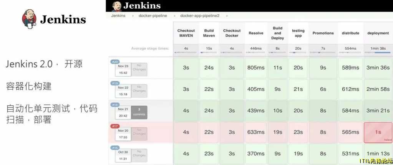This screenshot has height=165, width=393.
Task: Select the Checkout MAVEN stage header
Action: tap(186, 33)
